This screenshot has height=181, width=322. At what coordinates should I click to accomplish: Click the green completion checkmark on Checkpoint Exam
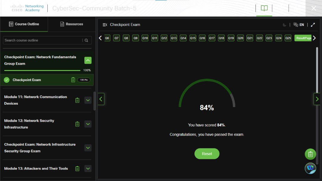click(x=7, y=80)
